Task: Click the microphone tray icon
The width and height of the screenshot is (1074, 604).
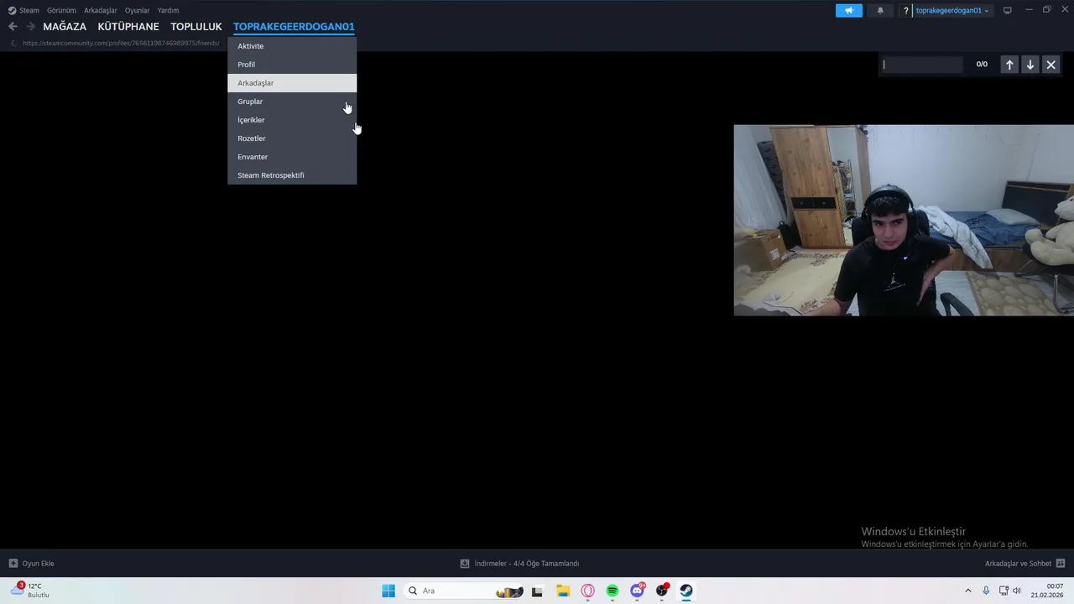Action: 986,591
